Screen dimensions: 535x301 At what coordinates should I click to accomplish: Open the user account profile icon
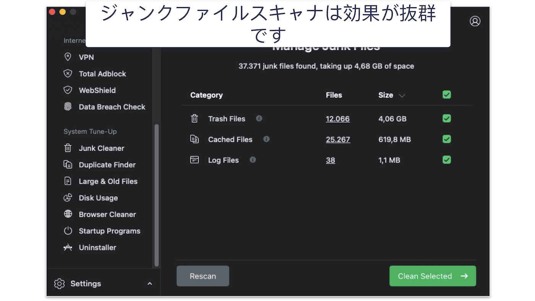(x=475, y=21)
